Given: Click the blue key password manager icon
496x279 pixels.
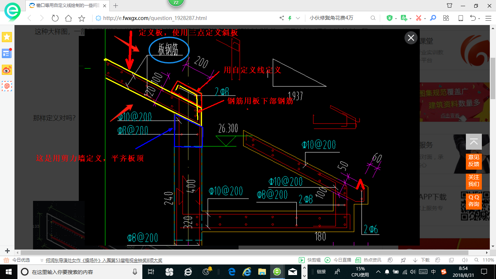Looking at the screenshot, I should click(x=433, y=18).
